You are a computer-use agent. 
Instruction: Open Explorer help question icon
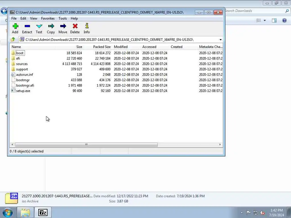tap(284, 20)
